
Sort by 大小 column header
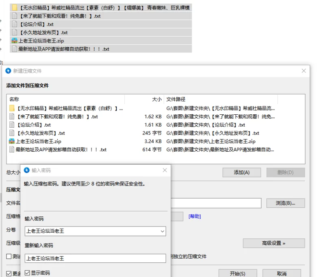click(x=157, y=99)
